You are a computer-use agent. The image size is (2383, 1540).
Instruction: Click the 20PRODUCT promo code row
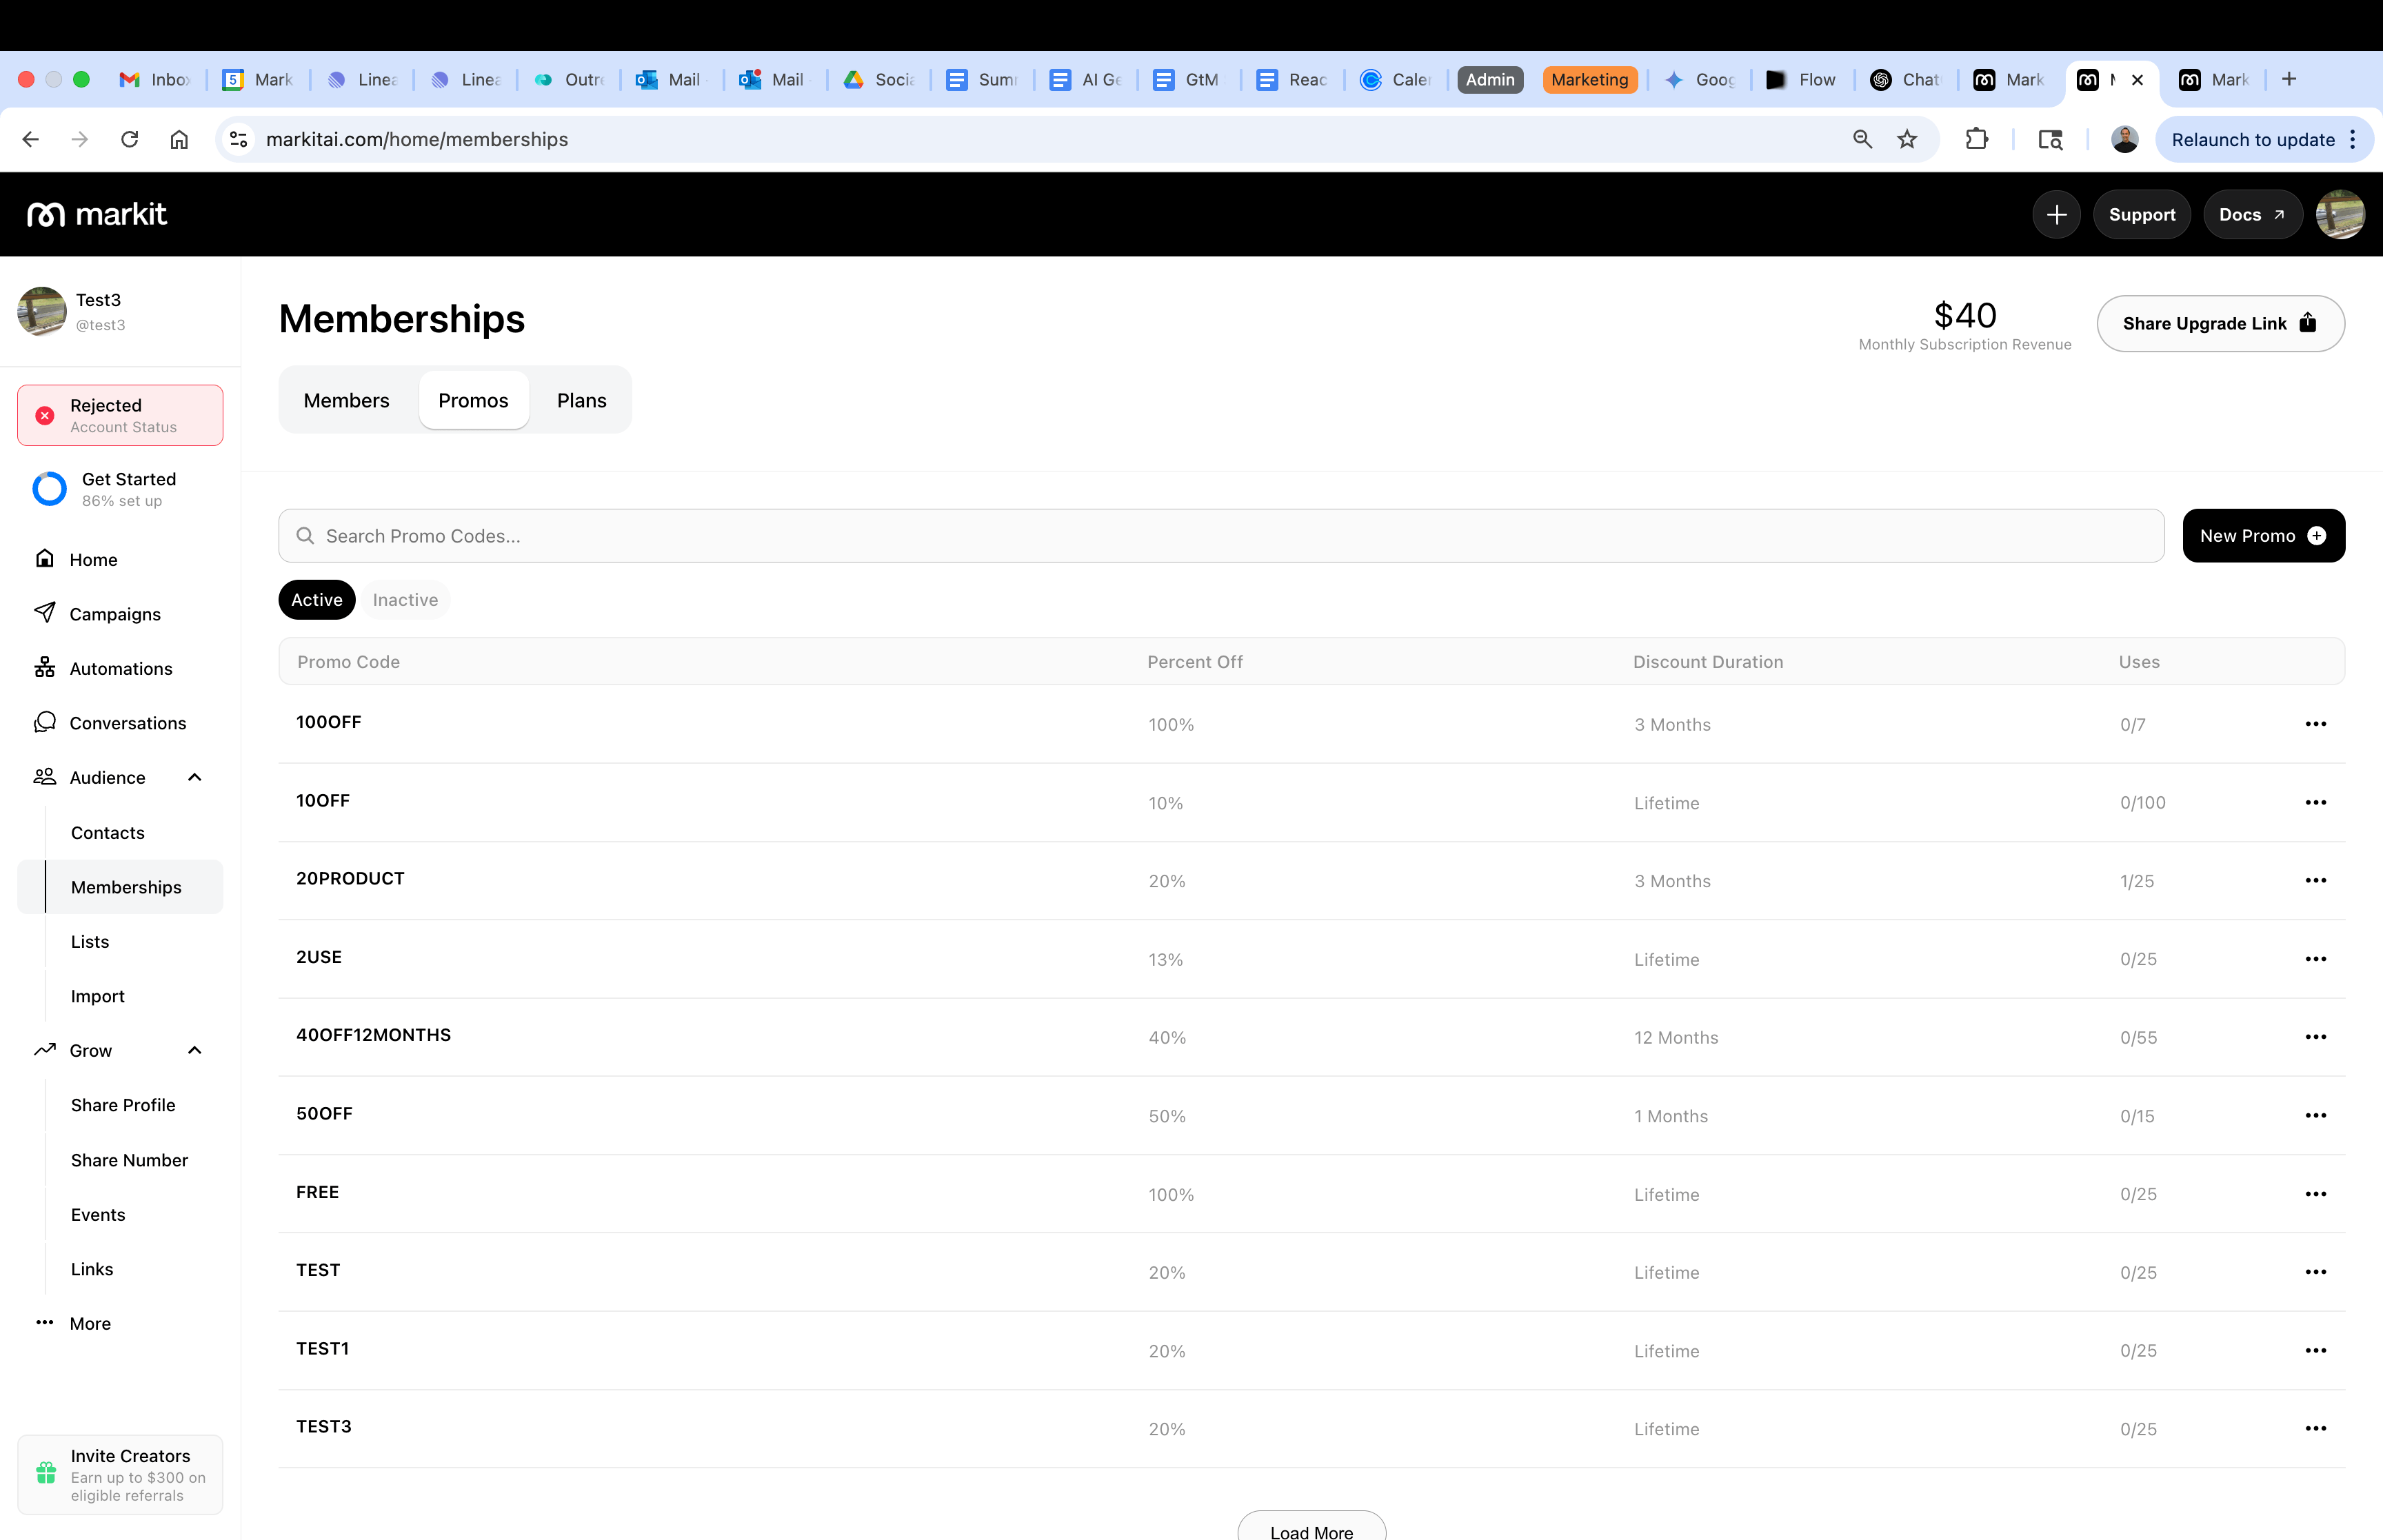[x=1311, y=880]
